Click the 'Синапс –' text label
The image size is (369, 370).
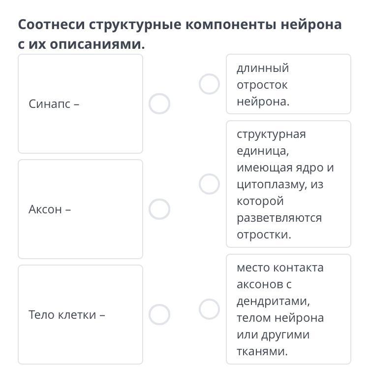point(54,104)
